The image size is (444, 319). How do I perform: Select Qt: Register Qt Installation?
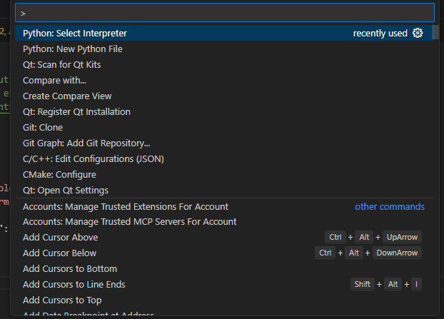click(225, 112)
